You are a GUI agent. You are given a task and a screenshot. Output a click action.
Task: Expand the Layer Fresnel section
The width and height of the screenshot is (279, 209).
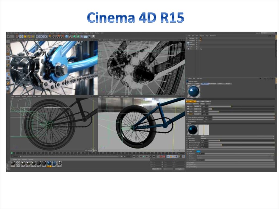tap(231, 165)
